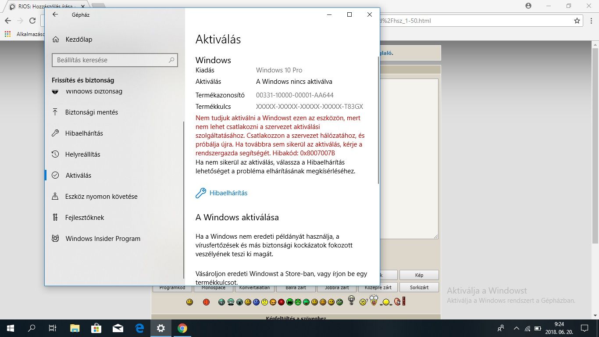
Task: Insert the blue face emoticon
Action: click(x=256, y=302)
